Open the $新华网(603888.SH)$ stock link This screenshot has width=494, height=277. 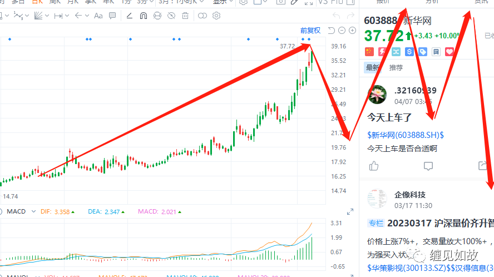tap(406, 135)
